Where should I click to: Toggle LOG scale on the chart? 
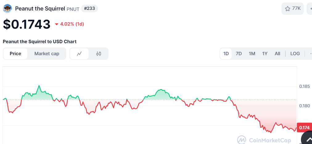point(295,54)
